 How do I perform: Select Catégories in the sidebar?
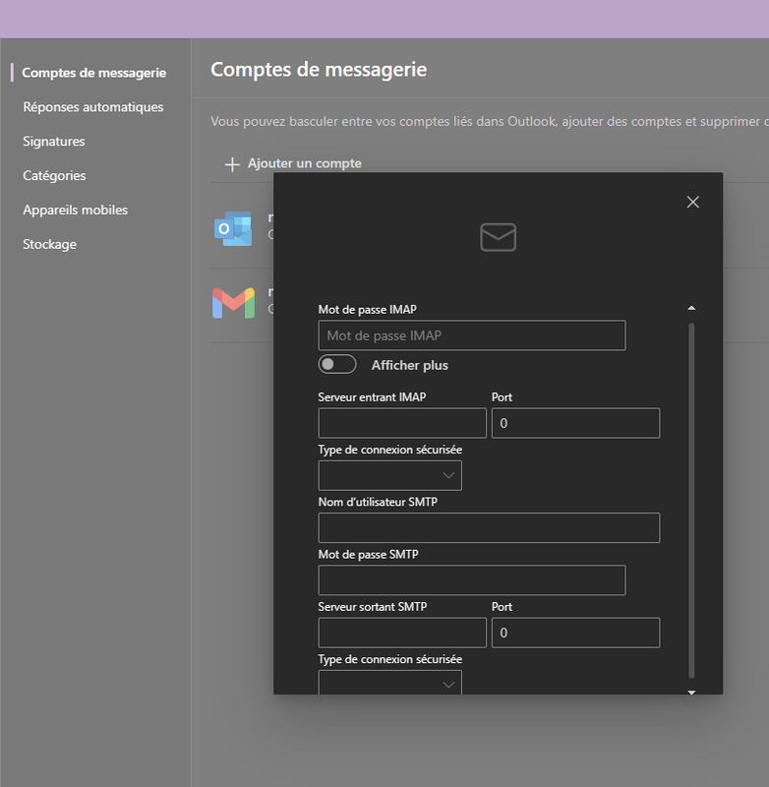tap(54, 176)
